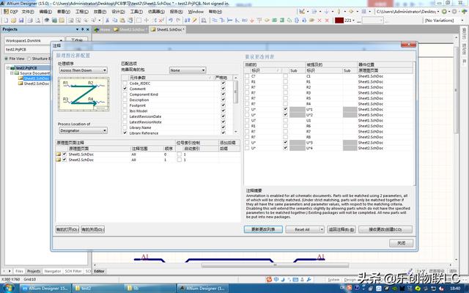Click the New document toolbar icon
The image size is (469, 293).
pos(5,21)
